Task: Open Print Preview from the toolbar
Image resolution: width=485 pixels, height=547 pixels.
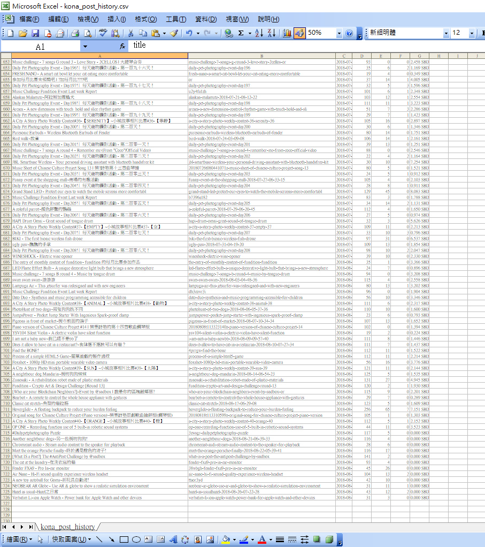Action: [88, 33]
